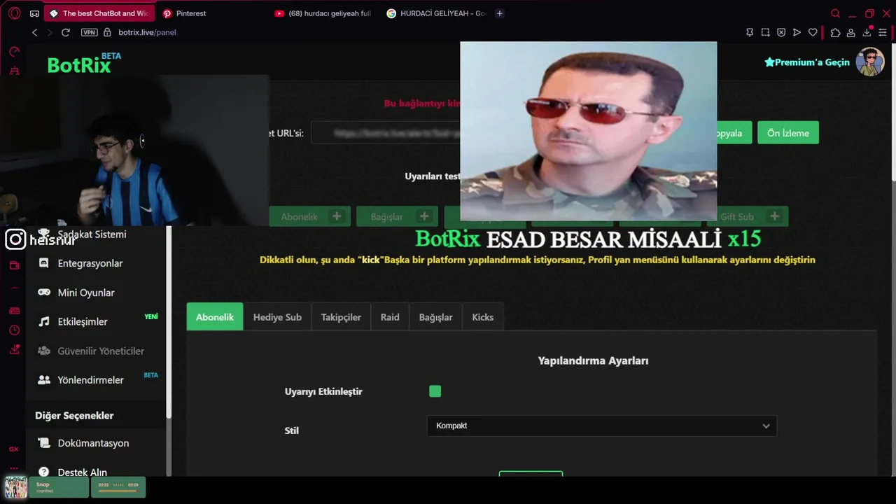The image size is (896, 504).
Task: Switch to the HURDACİ GELİYEAH Google tab
Action: coord(436,13)
